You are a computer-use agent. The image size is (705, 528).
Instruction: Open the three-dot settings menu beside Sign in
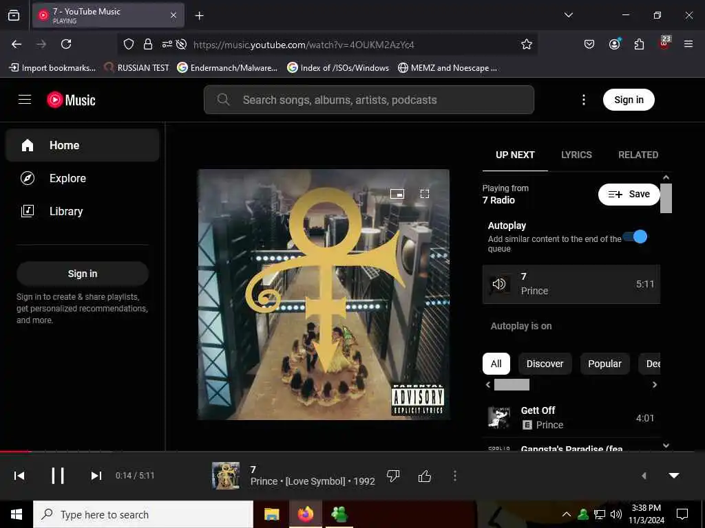pyautogui.click(x=584, y=100)
